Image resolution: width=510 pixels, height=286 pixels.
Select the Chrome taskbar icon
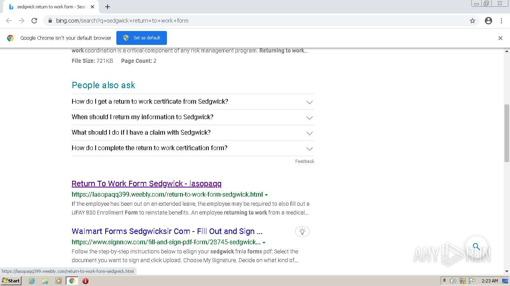72,281
